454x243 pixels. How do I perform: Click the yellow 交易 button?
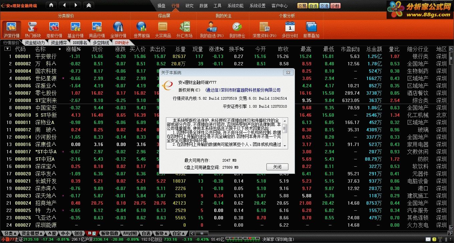click(302, 6)
